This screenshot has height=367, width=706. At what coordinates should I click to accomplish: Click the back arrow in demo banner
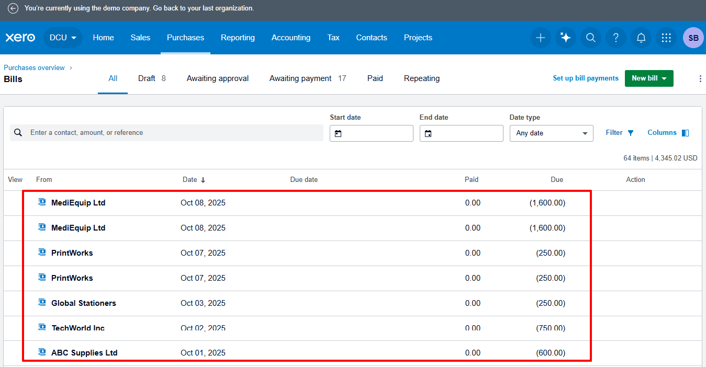(x=13, y=8)
